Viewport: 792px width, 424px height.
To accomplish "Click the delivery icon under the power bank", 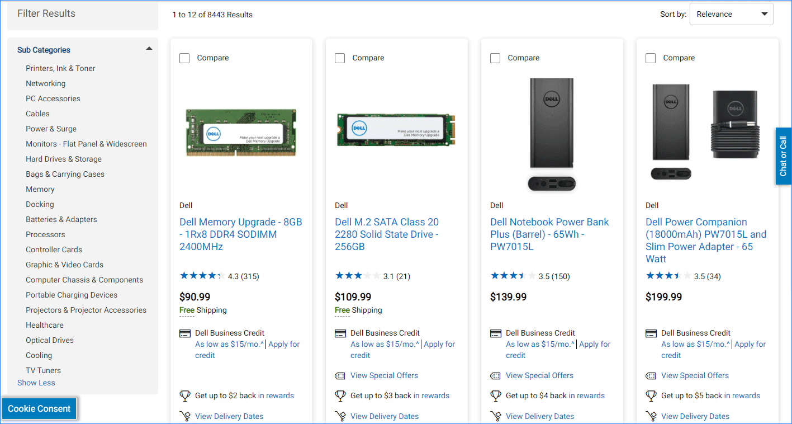I will coord(496,416).
